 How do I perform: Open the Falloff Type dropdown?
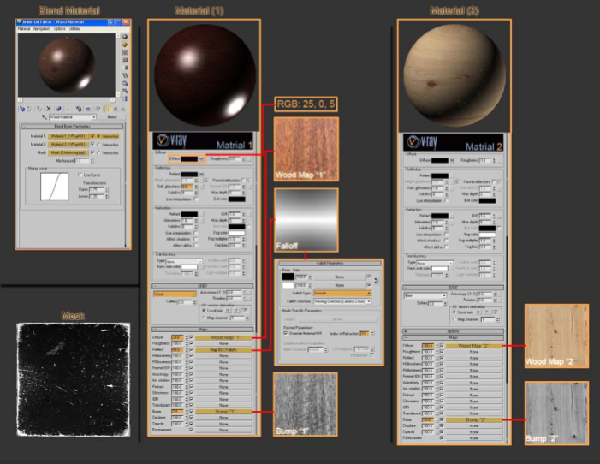click(342, 294)
